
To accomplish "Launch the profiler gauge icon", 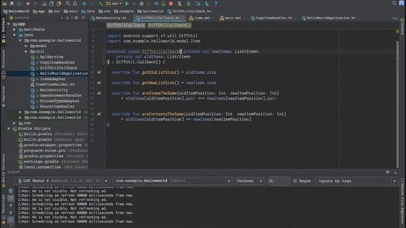I will click(156, 4).
